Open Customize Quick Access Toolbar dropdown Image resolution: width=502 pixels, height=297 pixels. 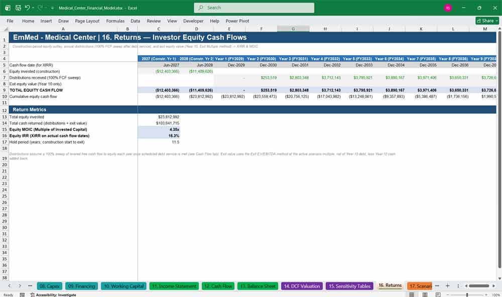(52, 8)
